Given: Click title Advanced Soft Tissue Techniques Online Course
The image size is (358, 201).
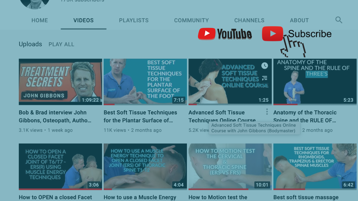Looking at the screenshot, I should point(222,116).
